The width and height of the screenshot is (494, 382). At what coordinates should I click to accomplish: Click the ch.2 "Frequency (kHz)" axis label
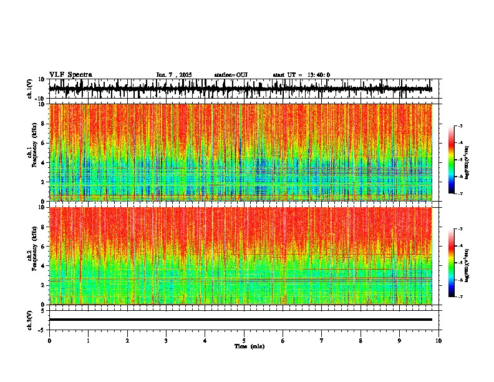tap(35, 248)
